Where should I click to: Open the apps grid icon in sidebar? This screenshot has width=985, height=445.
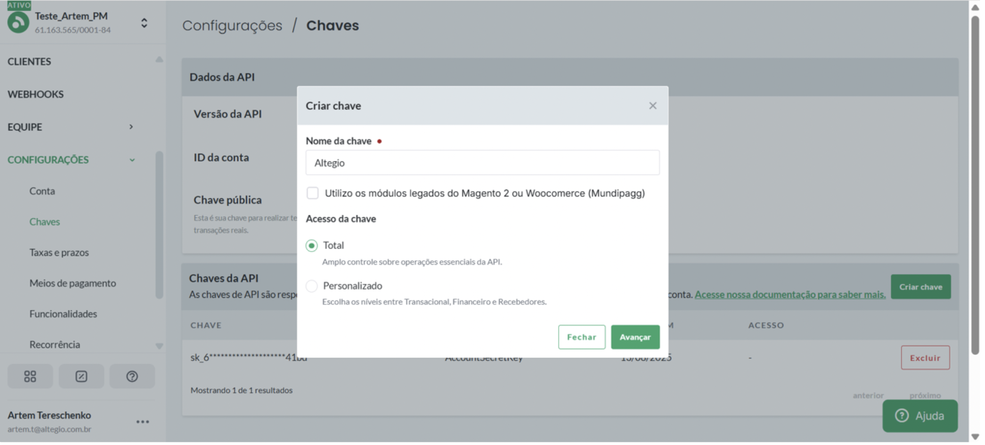(30, 376)
